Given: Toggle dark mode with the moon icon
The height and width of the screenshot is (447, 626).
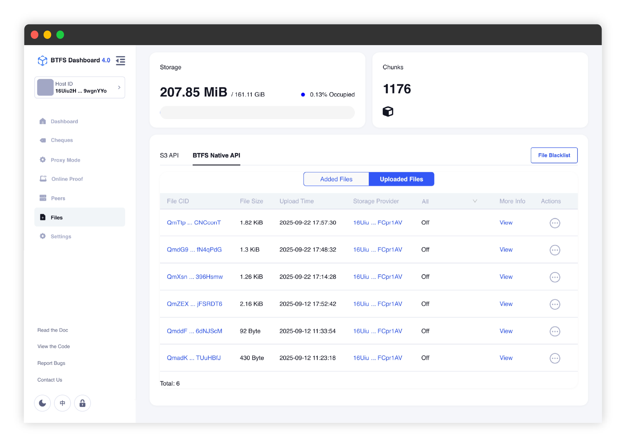Looking at the screenshot, I should click(x=43, y=403).
